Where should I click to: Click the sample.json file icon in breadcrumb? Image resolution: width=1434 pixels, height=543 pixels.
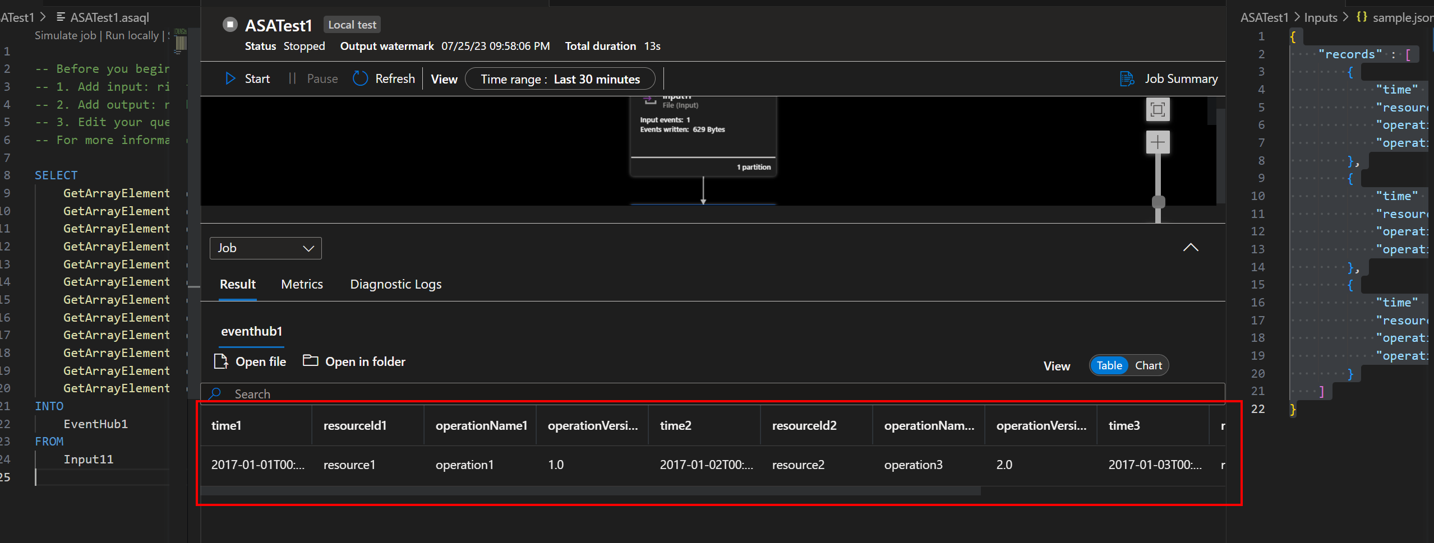point(1361,17)
